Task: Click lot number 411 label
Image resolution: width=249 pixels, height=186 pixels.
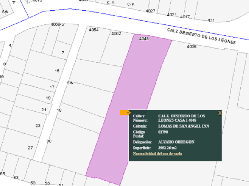Action: (211, 20)
